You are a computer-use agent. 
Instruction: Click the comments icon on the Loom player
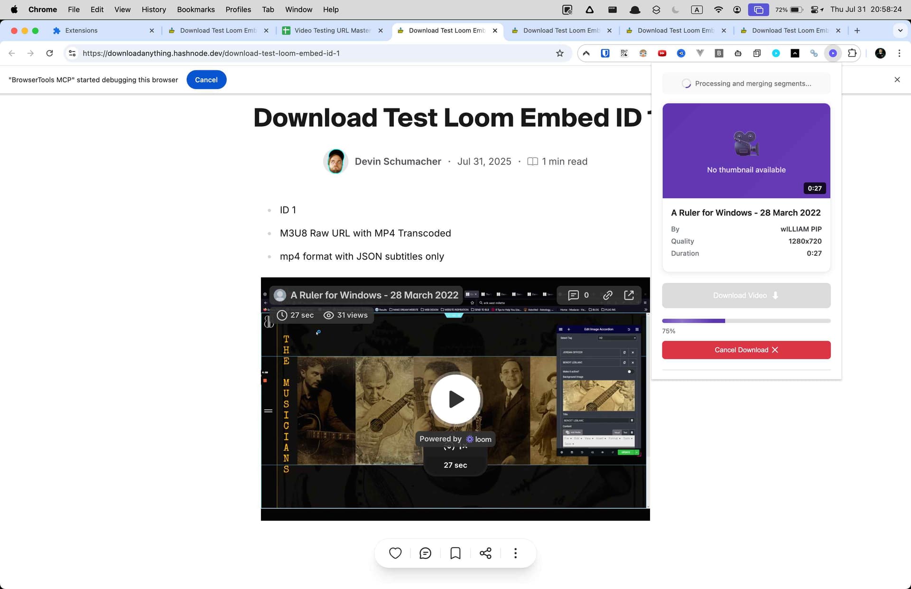(574, 295)
